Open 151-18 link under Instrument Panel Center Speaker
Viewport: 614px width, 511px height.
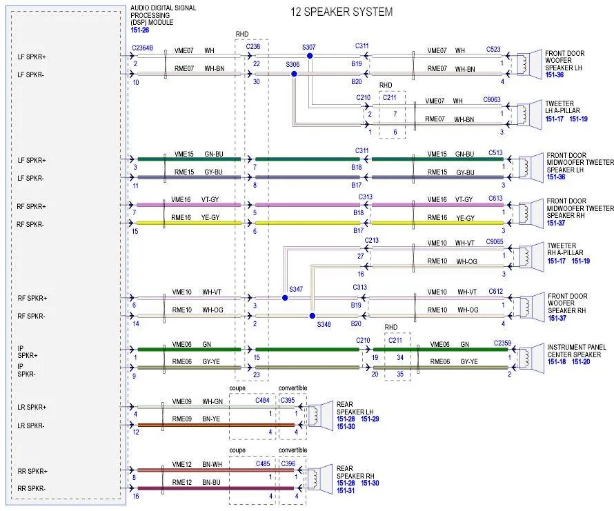pos(557,362)
